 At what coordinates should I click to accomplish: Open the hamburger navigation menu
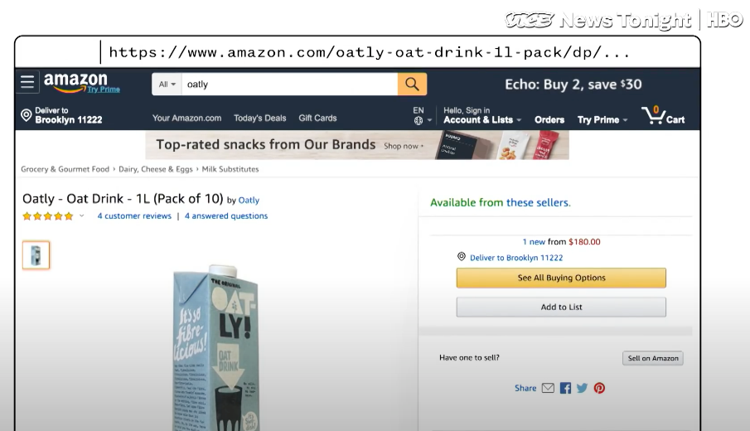coord(28,83)
